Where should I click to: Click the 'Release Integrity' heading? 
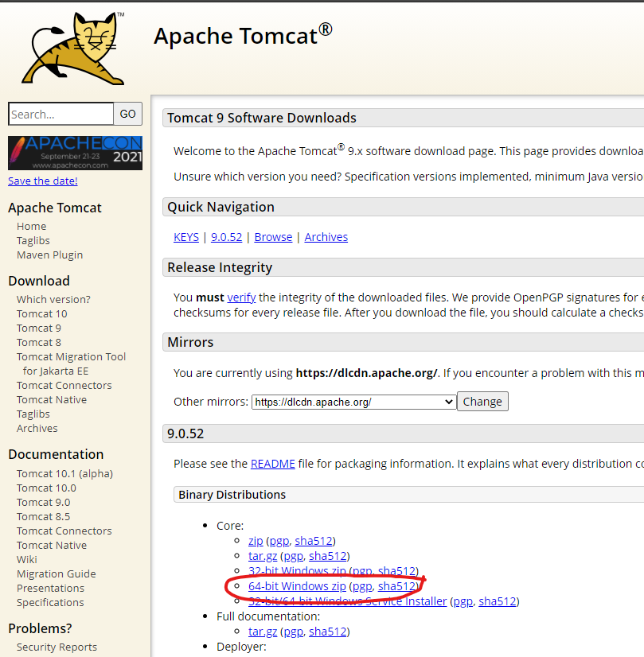point(220,267)
